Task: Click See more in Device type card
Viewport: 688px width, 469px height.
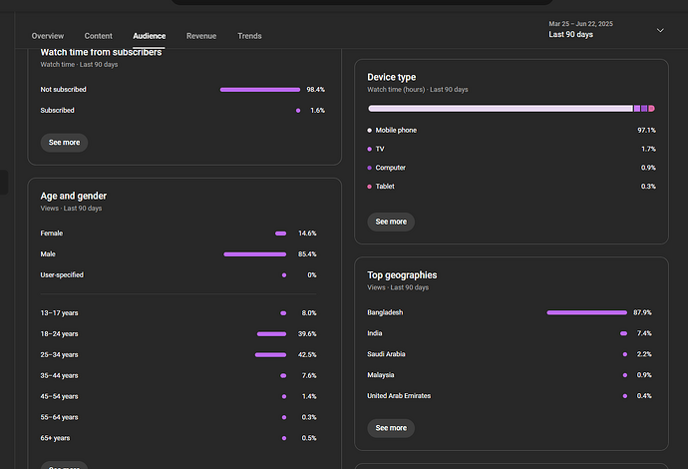Action: click(391, 222)
